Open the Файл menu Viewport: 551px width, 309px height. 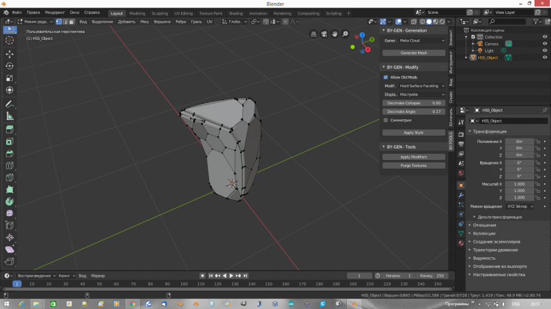coord(16,12)
